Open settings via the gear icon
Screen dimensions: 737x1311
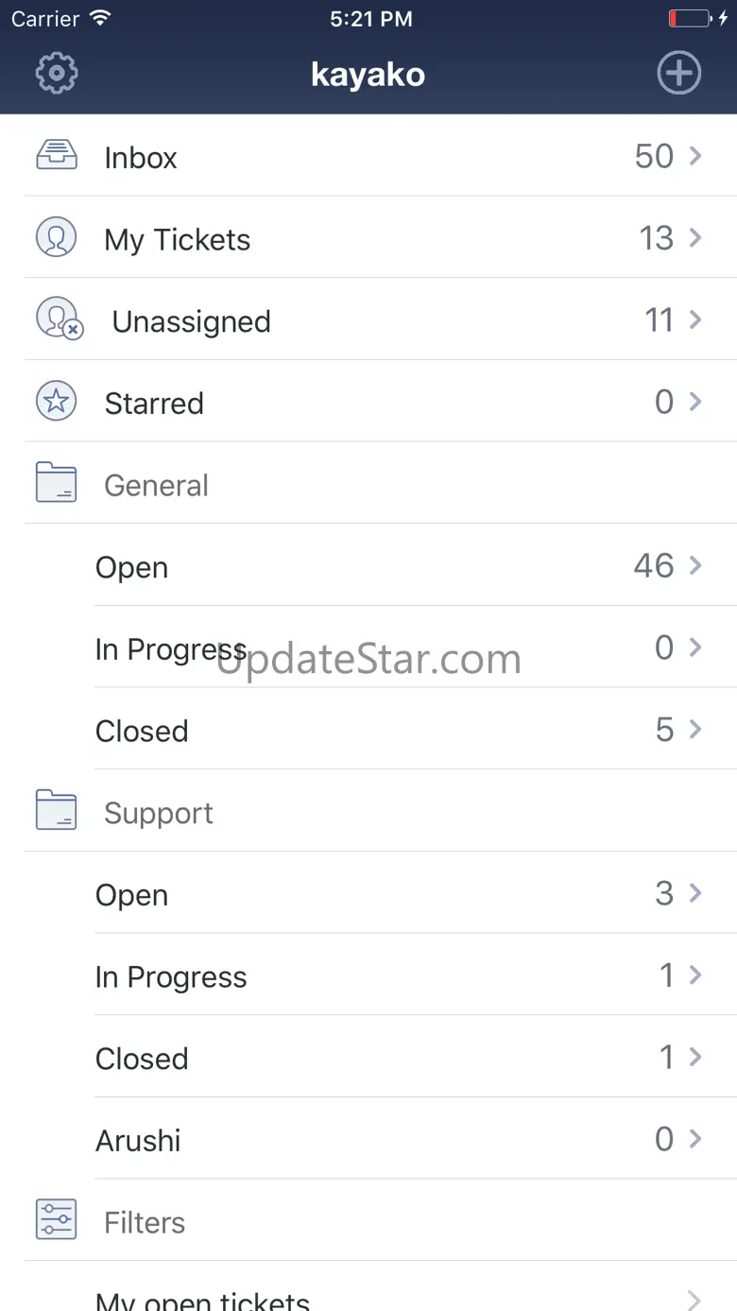point(57,74)
